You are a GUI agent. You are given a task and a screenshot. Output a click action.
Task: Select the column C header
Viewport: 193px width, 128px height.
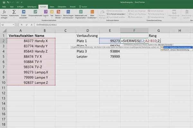click(65, 30)
